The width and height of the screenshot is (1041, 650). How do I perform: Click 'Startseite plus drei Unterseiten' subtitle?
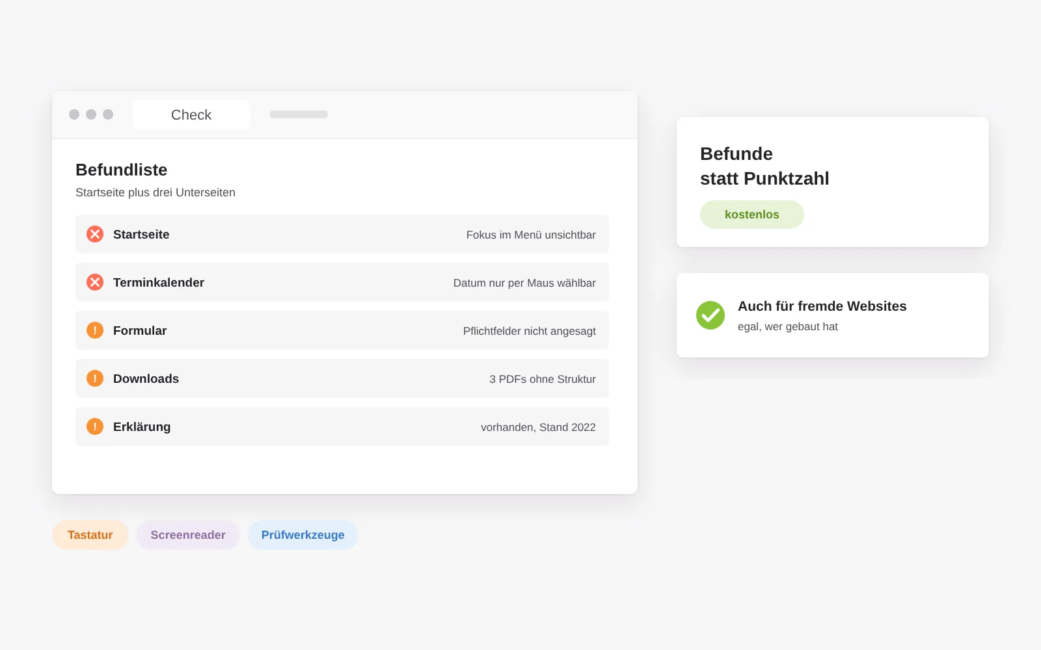(x=155, y=192)
